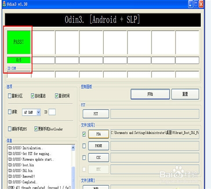211x189 pixels.
Task: Open the AP RAM dropdown
Action: (39, 113)
